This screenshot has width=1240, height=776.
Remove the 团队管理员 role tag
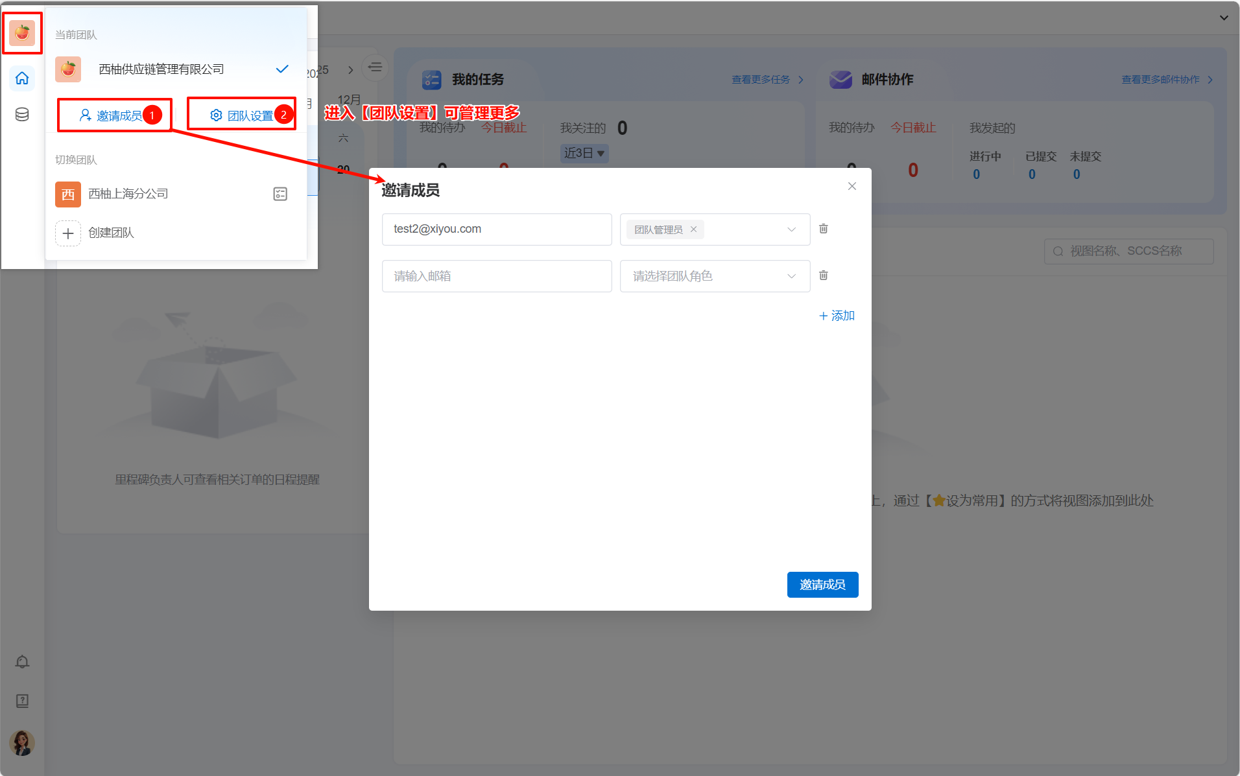(x=693, y=229)
